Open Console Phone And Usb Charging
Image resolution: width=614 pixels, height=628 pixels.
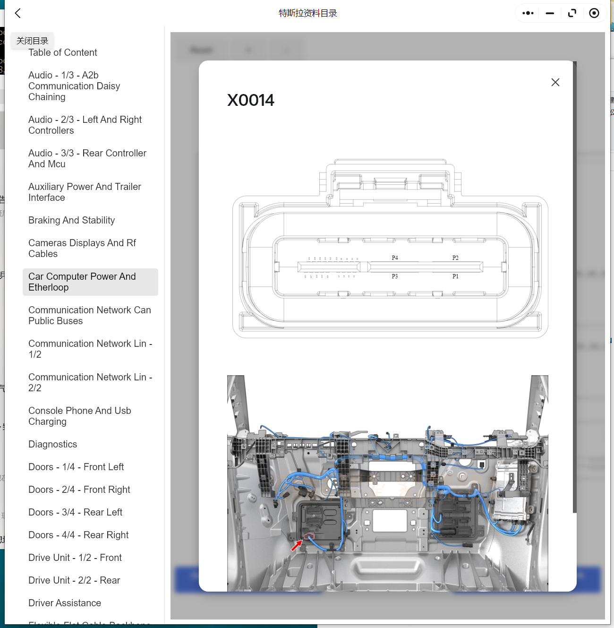click(x=79, y=416)
